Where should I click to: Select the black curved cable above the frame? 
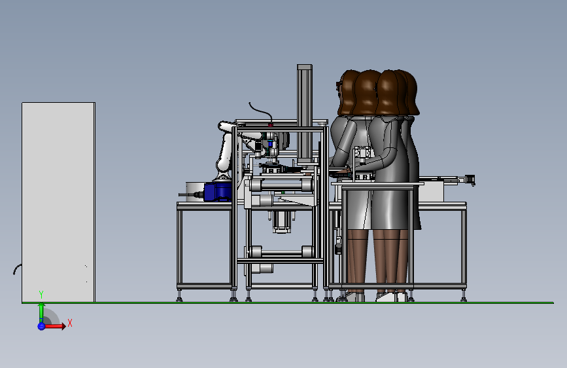click(x=260, y=112)
